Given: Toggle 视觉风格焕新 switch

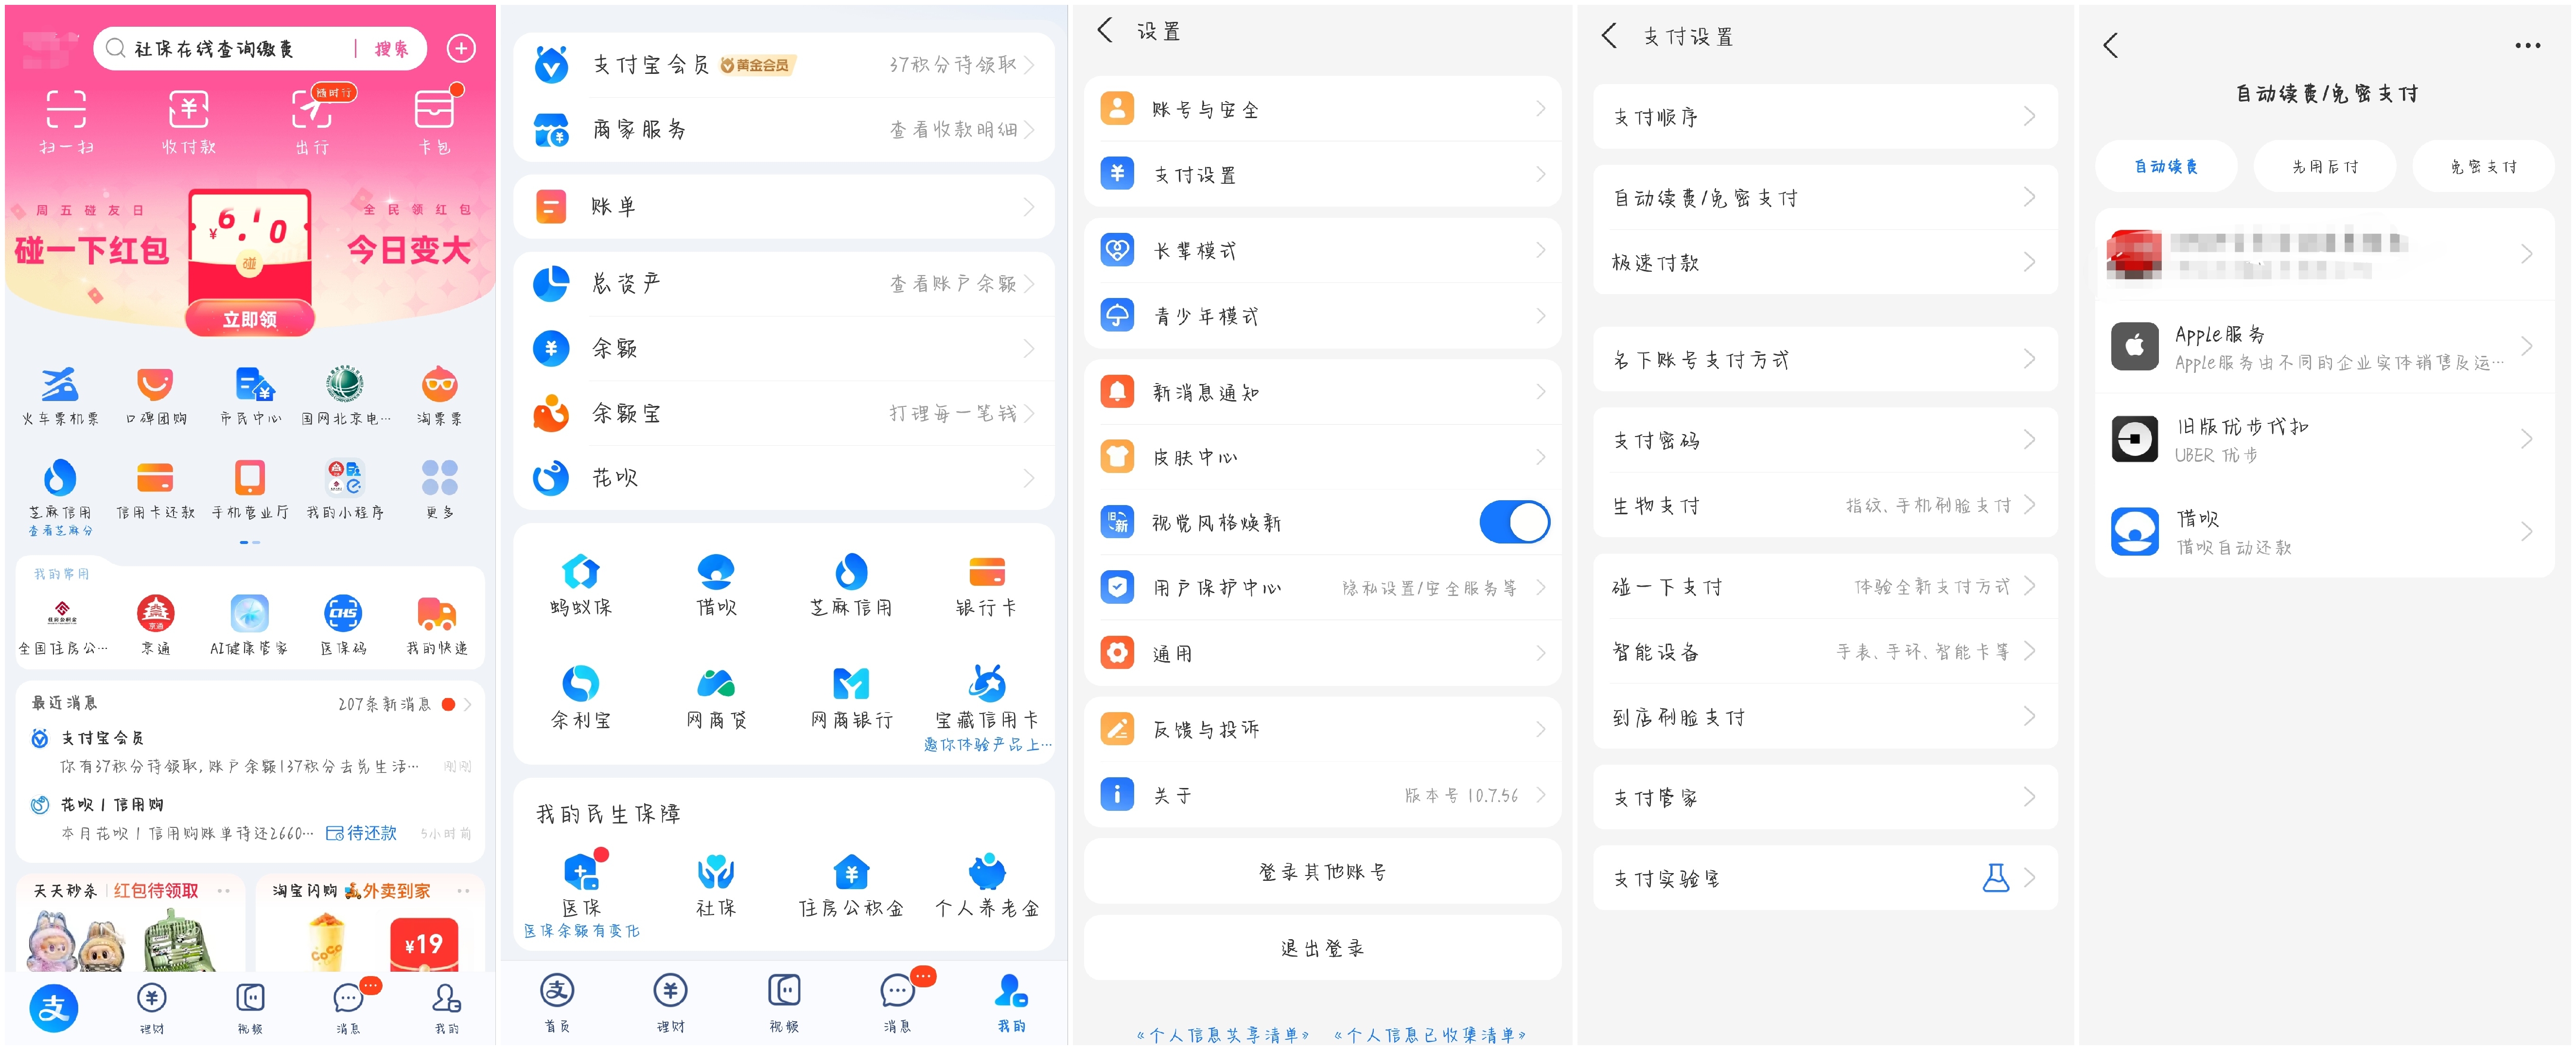Looking at the screenshot, I should click(1514, 522).
